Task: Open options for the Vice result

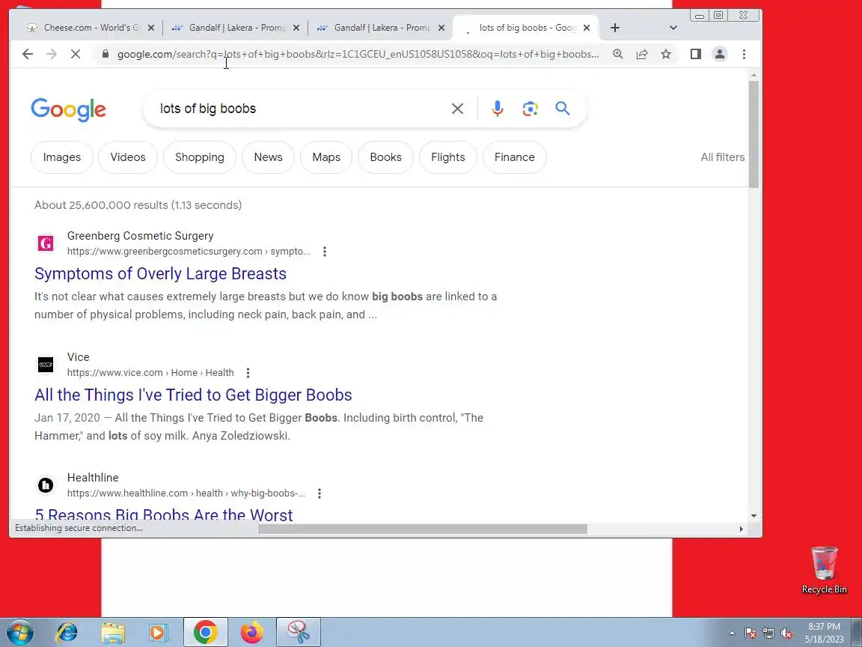Action: tap(248, 373)
